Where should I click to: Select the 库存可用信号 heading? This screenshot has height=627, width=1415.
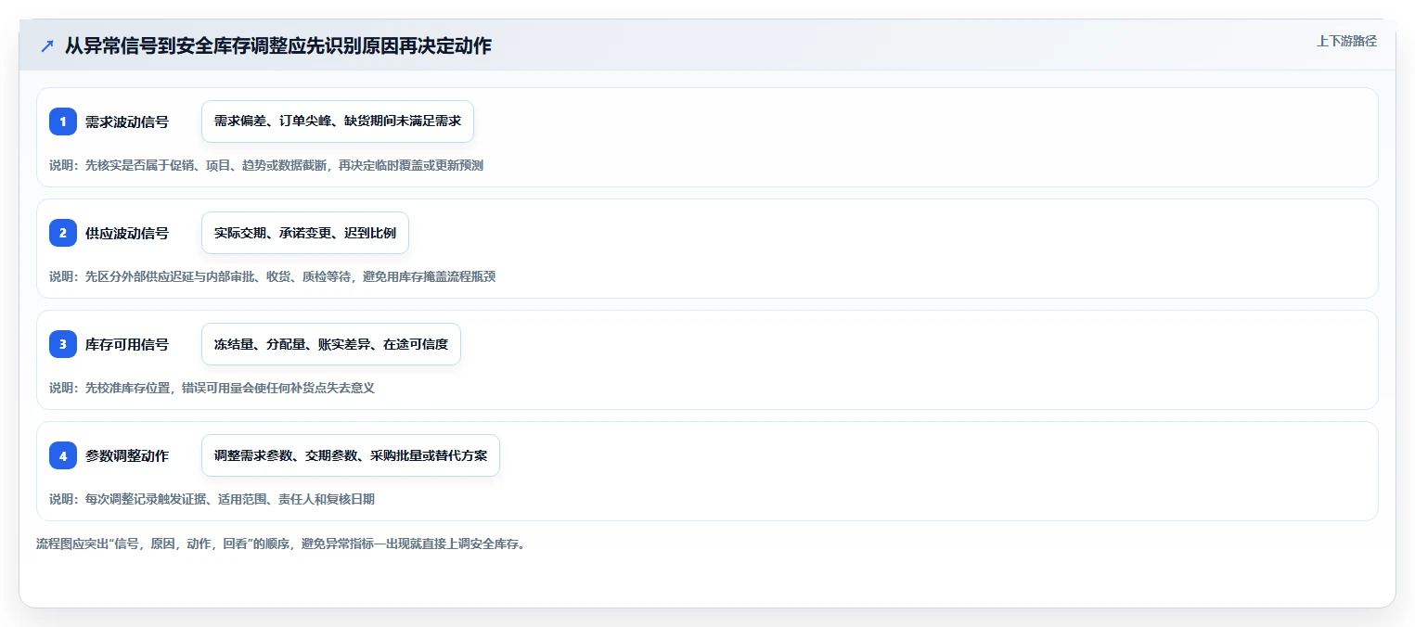(127, 344)
